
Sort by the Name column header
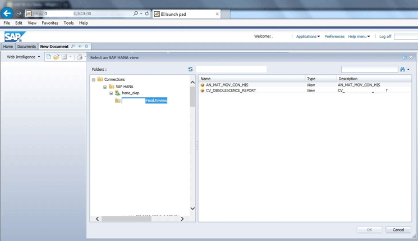coord(251,79)
